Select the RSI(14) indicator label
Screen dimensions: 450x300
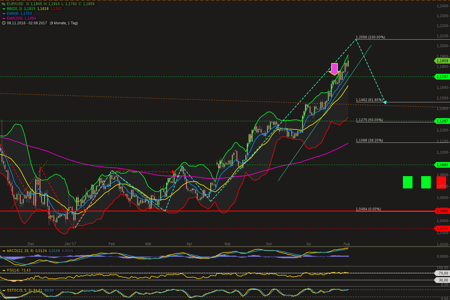14,270
